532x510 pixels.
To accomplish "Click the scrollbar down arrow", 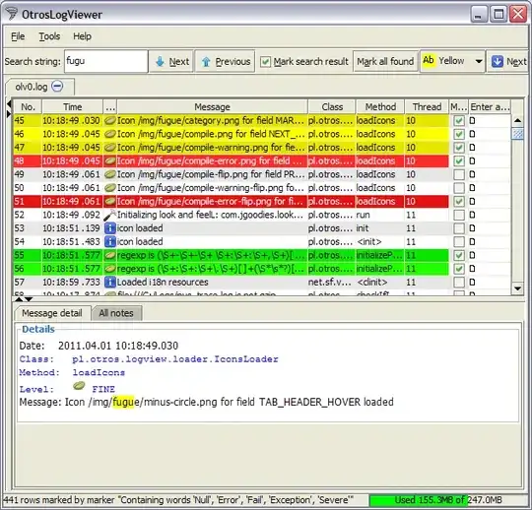I will pos(517,288).
